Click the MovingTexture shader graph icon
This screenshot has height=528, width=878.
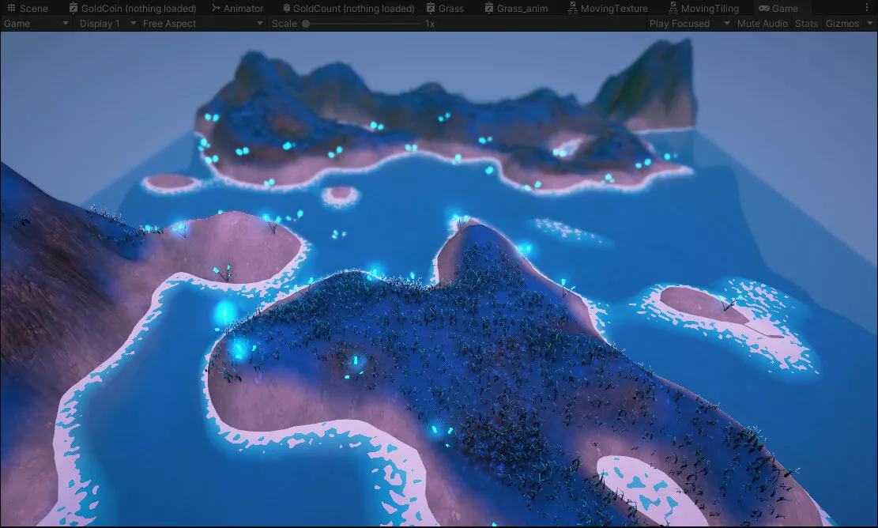click(x=572, y=9)
